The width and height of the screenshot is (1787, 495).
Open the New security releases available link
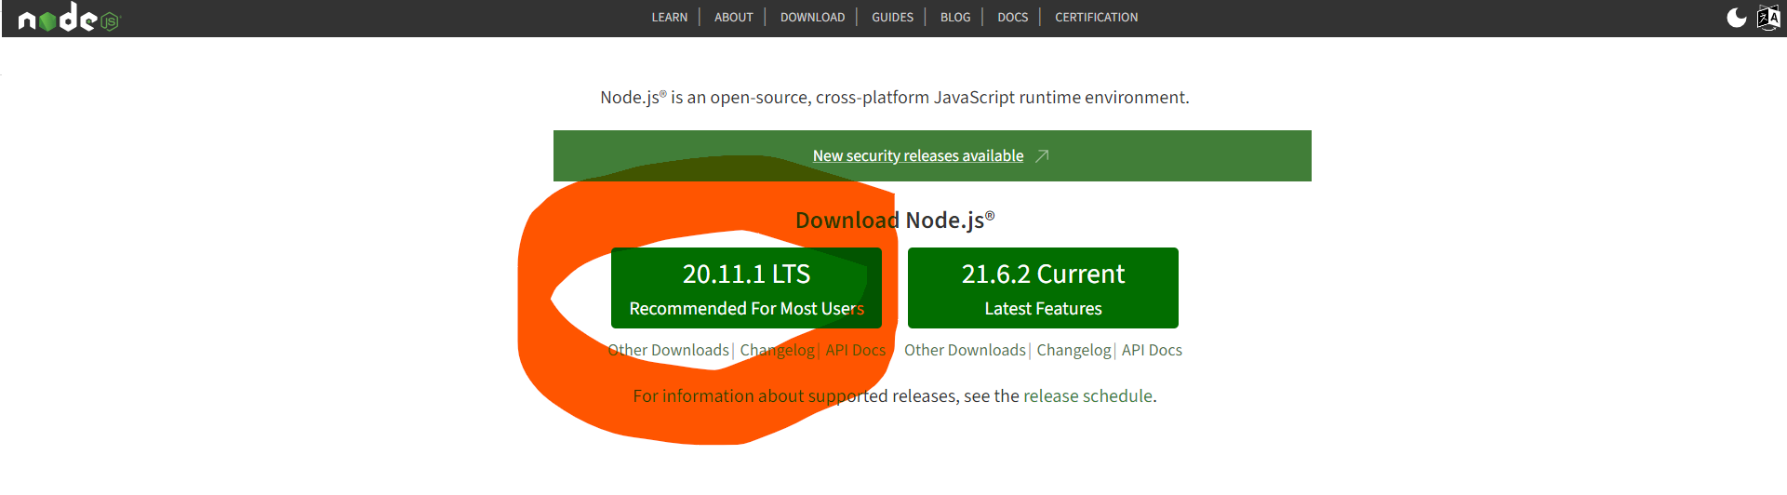[917, 156]
